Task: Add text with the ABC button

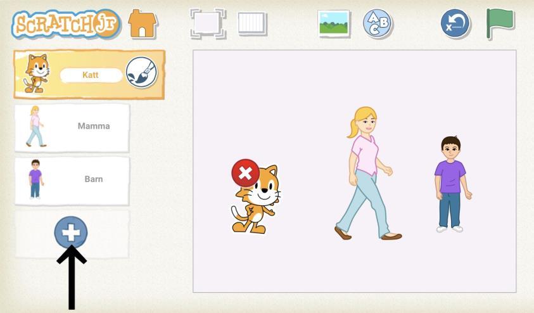Action: pyautogui.click(x=378, y=23)
